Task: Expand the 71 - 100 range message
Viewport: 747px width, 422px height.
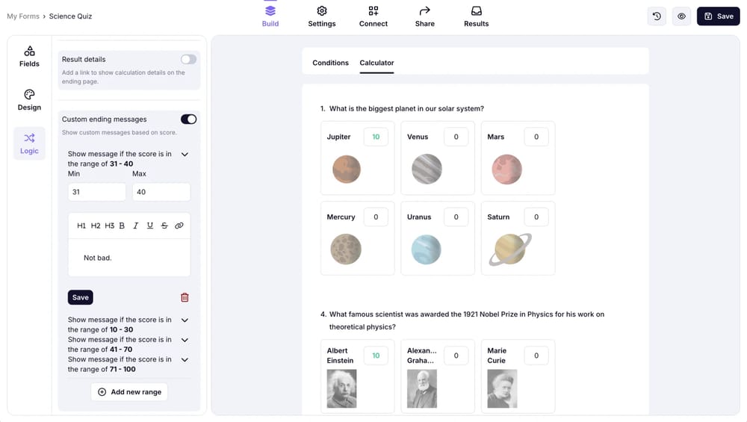Action: pyautogui.click(x=185, y=360)
